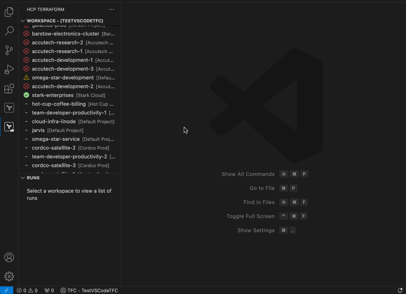
Task: Open the Explorer view in activity bar
Action: pyautogui.click(x=9, y=12)
